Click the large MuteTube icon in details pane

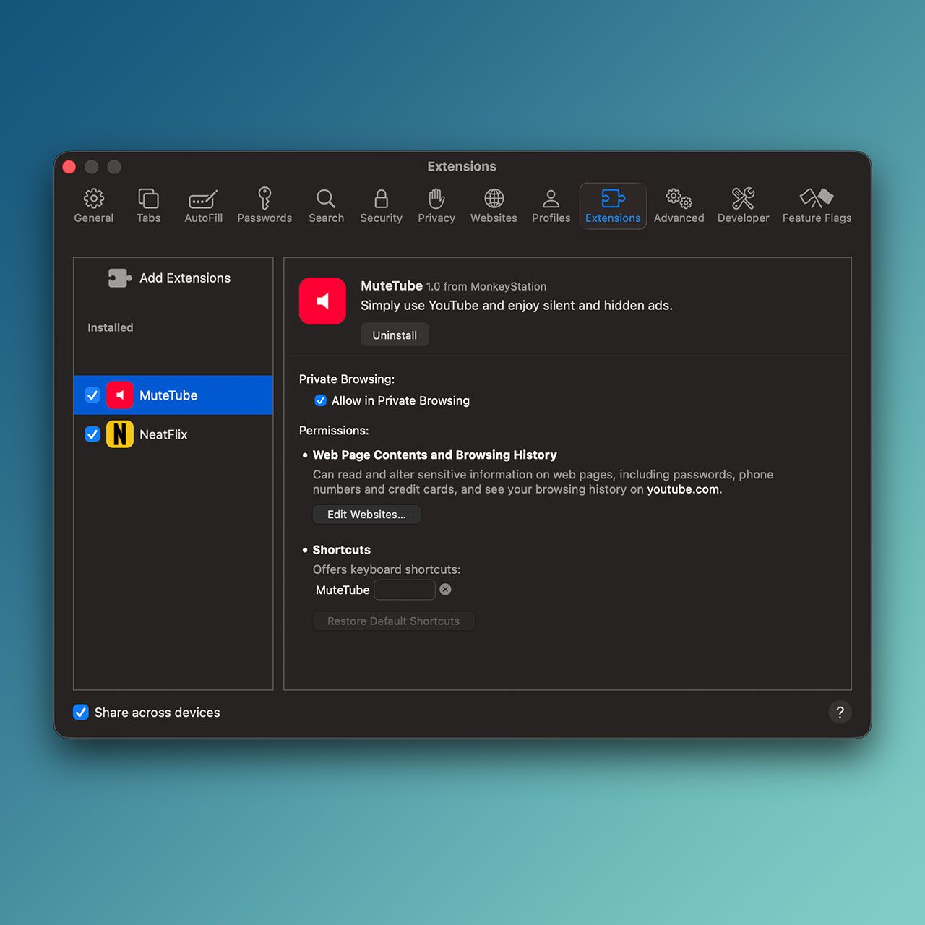322,301
